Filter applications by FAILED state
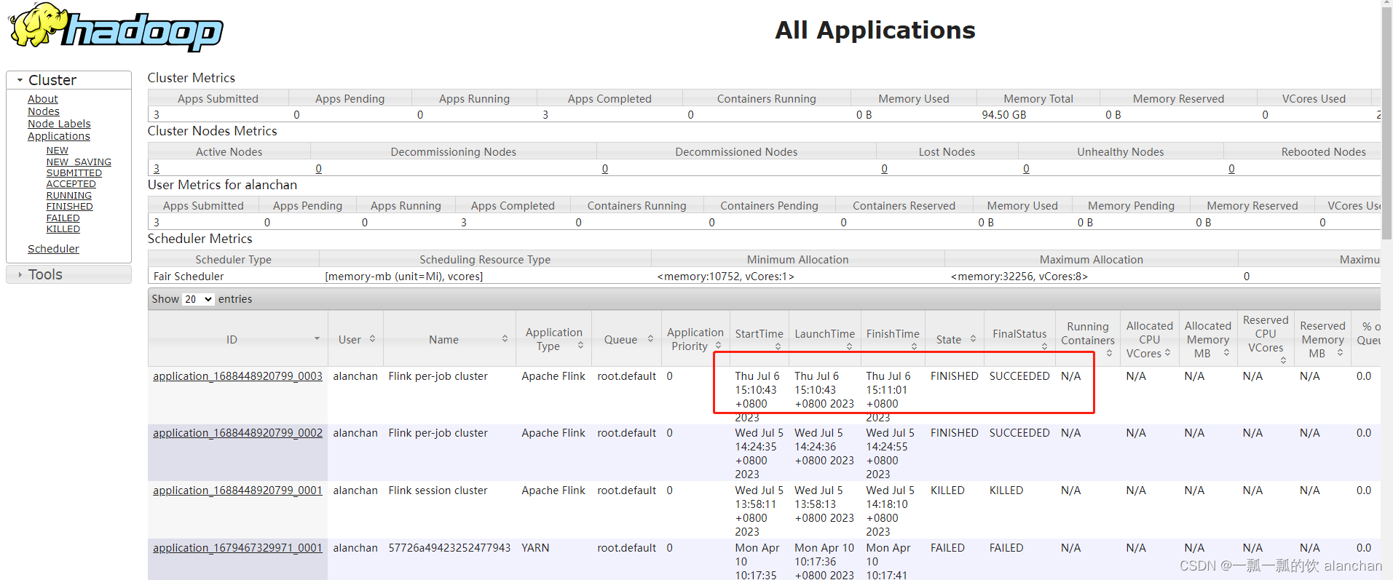Screen dimensions: 1393x580 pyautogui.click(x=63, y=218)
